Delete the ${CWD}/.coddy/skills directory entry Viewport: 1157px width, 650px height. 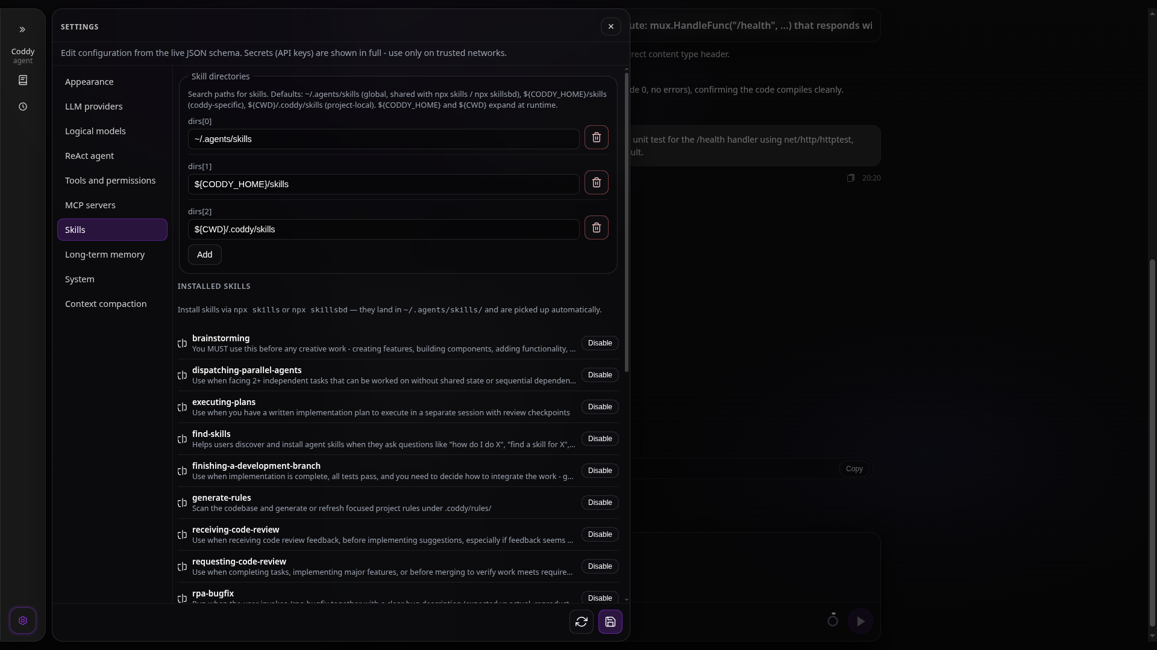point(596,228)
